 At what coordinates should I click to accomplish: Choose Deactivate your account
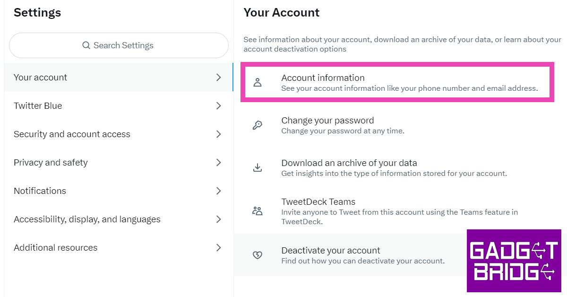coord(331,251)
